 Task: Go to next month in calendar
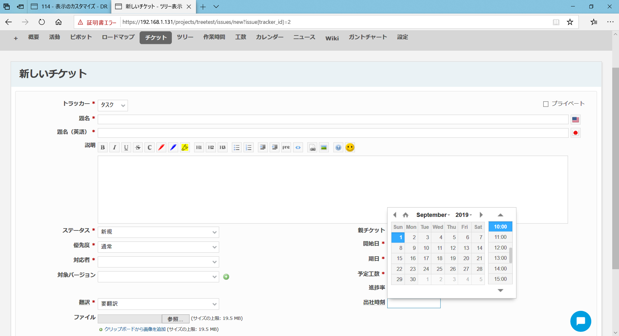click(481, 215)
